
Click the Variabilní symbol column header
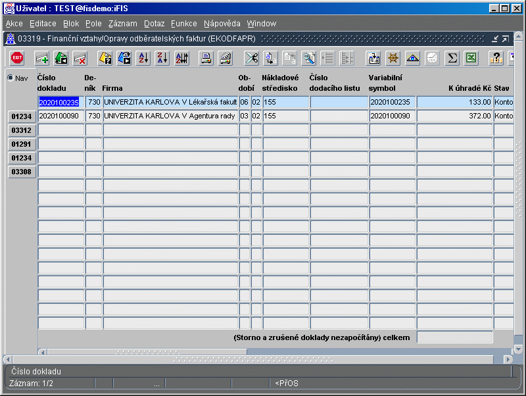click(x=385, y=83)
